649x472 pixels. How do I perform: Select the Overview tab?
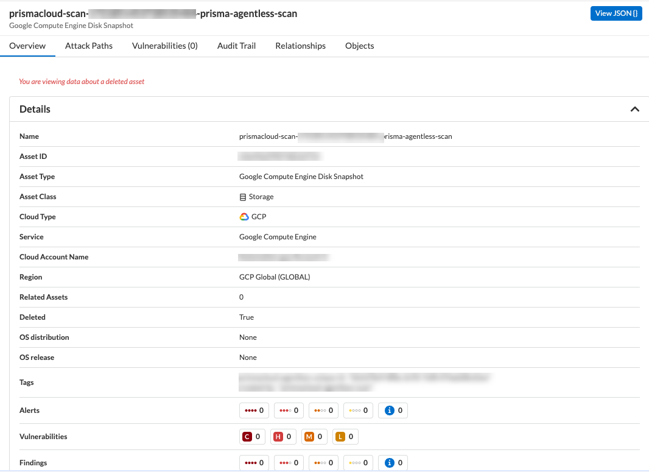(27, 46)
